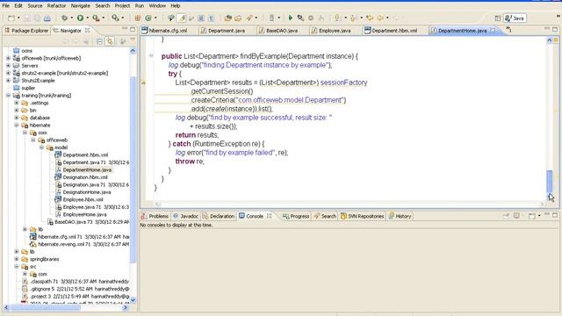Click the New Java Class green icon
Viewport: 562px width, 316px height.
pyautogui.click(x=148, y=18)
